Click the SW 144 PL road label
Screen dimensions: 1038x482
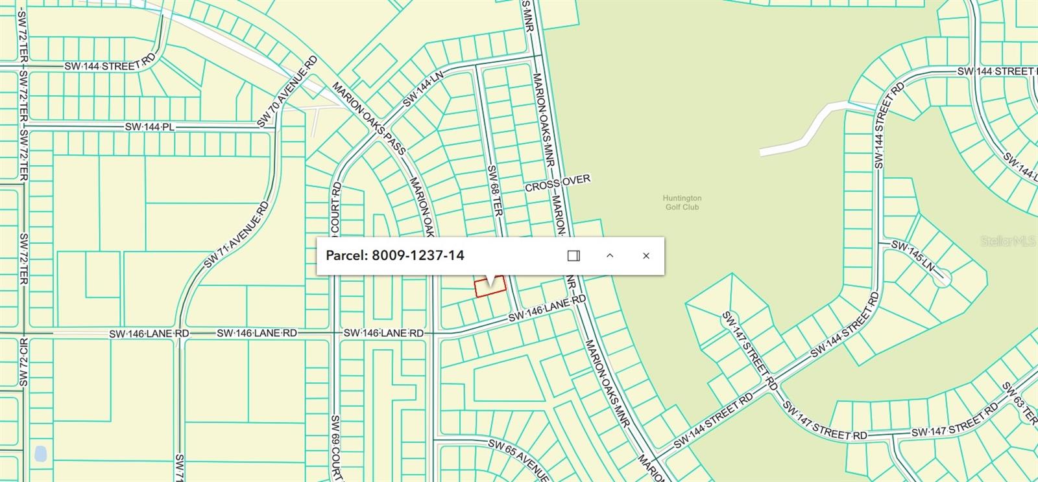click(150, 128)
